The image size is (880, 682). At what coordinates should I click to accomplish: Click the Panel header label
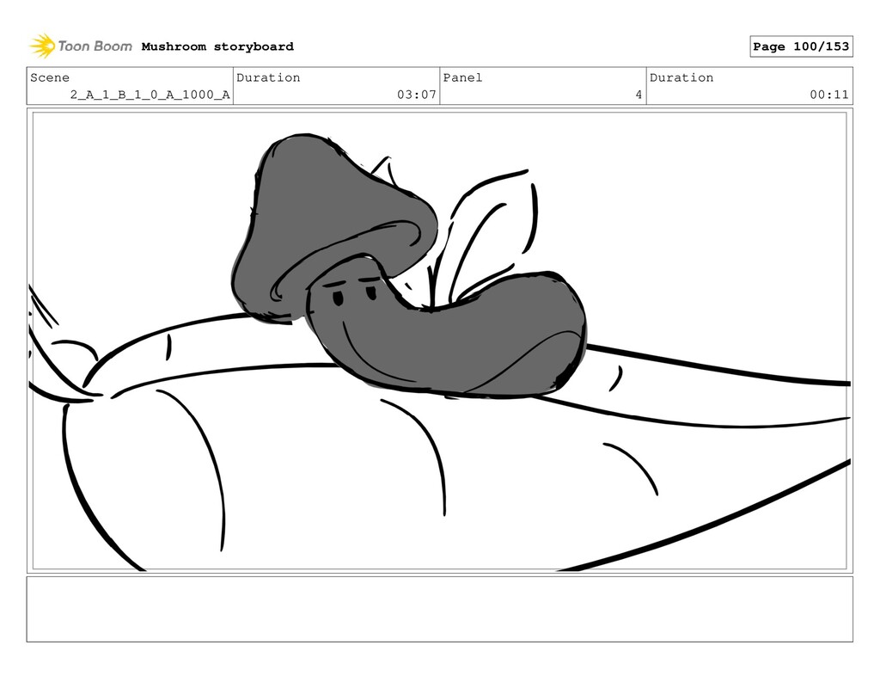point(462,77)
